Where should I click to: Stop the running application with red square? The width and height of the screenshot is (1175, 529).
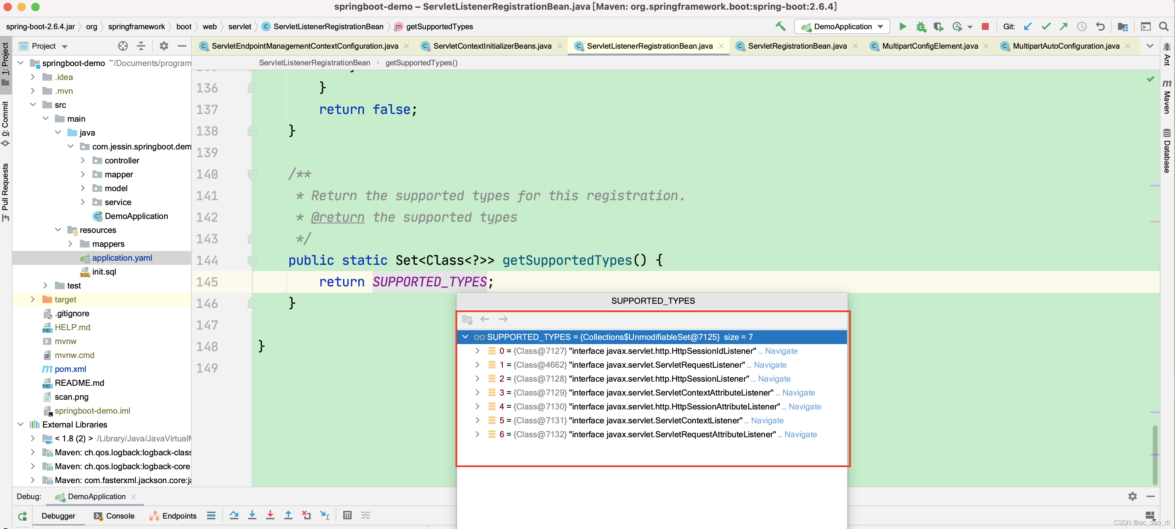985,26
